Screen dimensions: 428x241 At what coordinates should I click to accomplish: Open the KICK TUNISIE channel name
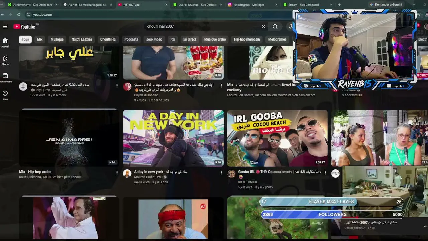(x=248, y=182)
